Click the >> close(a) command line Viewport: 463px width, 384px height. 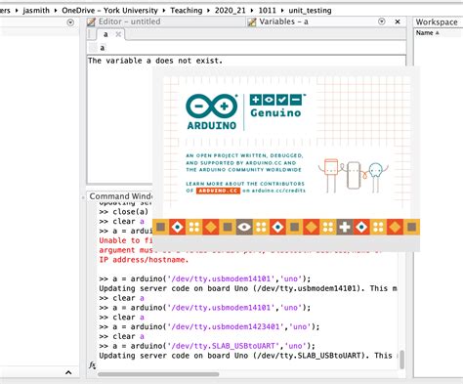coord(124,212)
